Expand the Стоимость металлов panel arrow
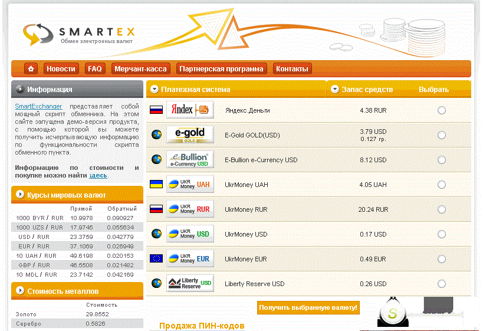The height and width of the screenshot is (331, 483). [x=20, y=291]
